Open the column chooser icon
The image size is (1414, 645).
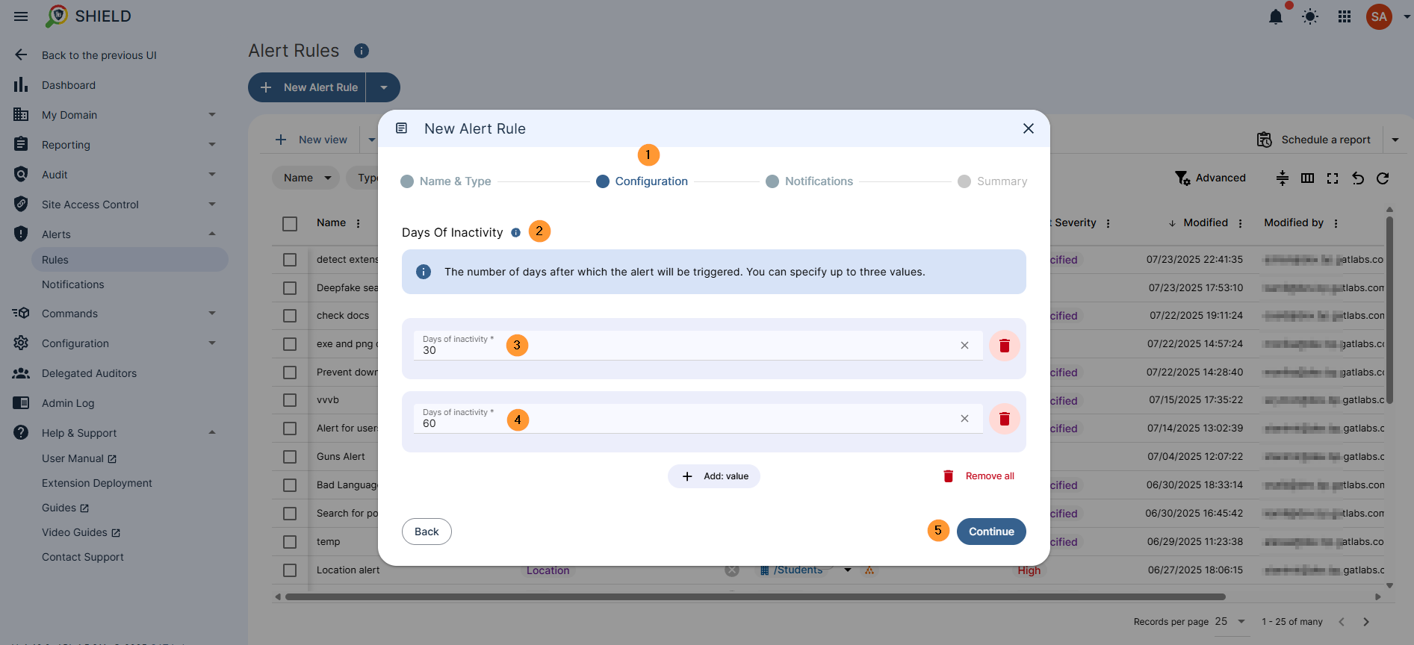1307,178
